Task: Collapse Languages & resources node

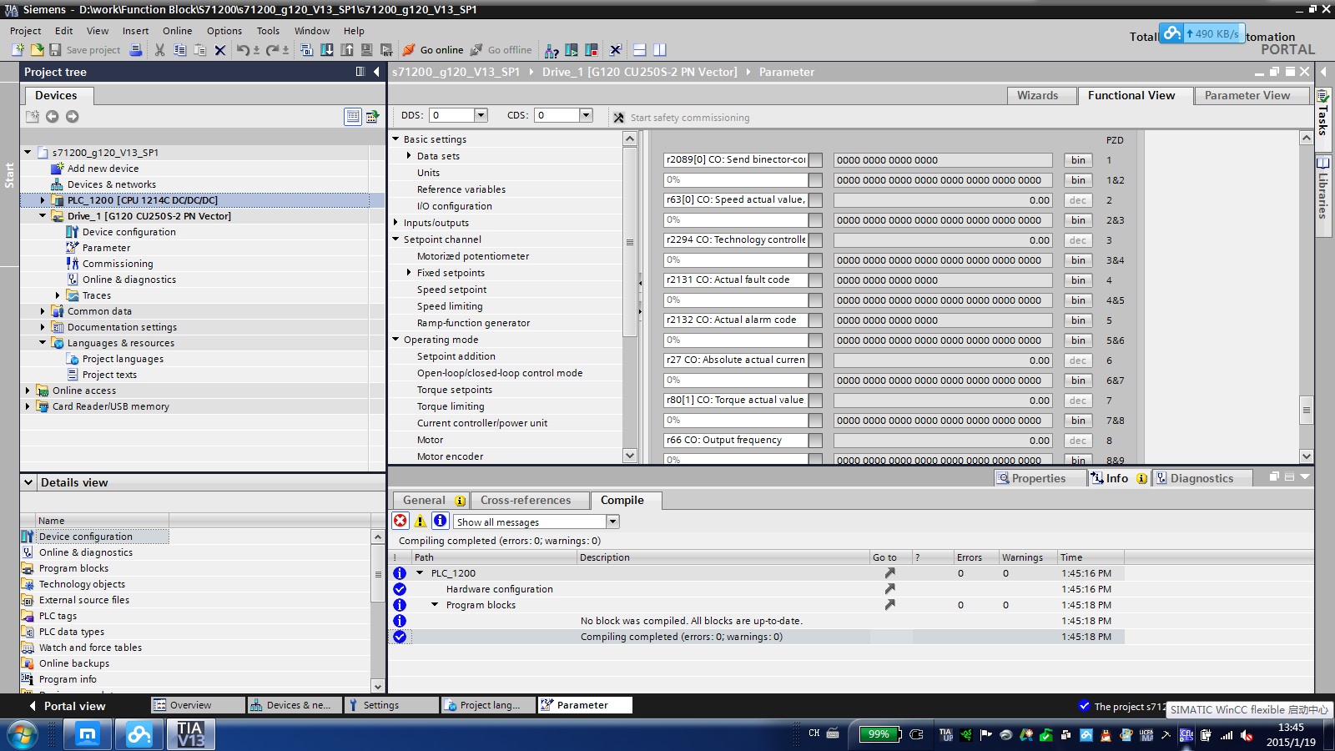Action: 43,343
